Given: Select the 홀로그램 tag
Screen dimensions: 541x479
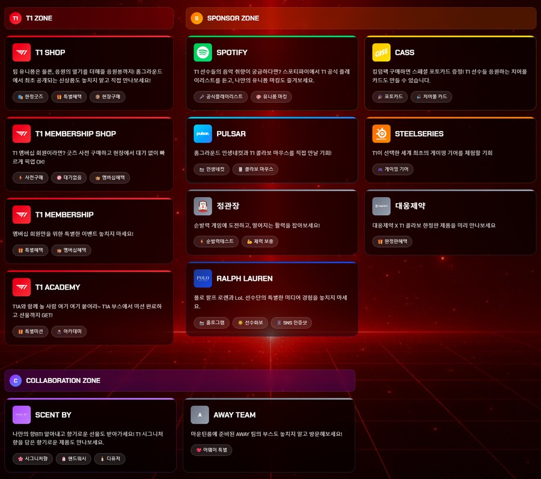Looking at the screenshot, I should pyautogui.click(x=212, y=323).
